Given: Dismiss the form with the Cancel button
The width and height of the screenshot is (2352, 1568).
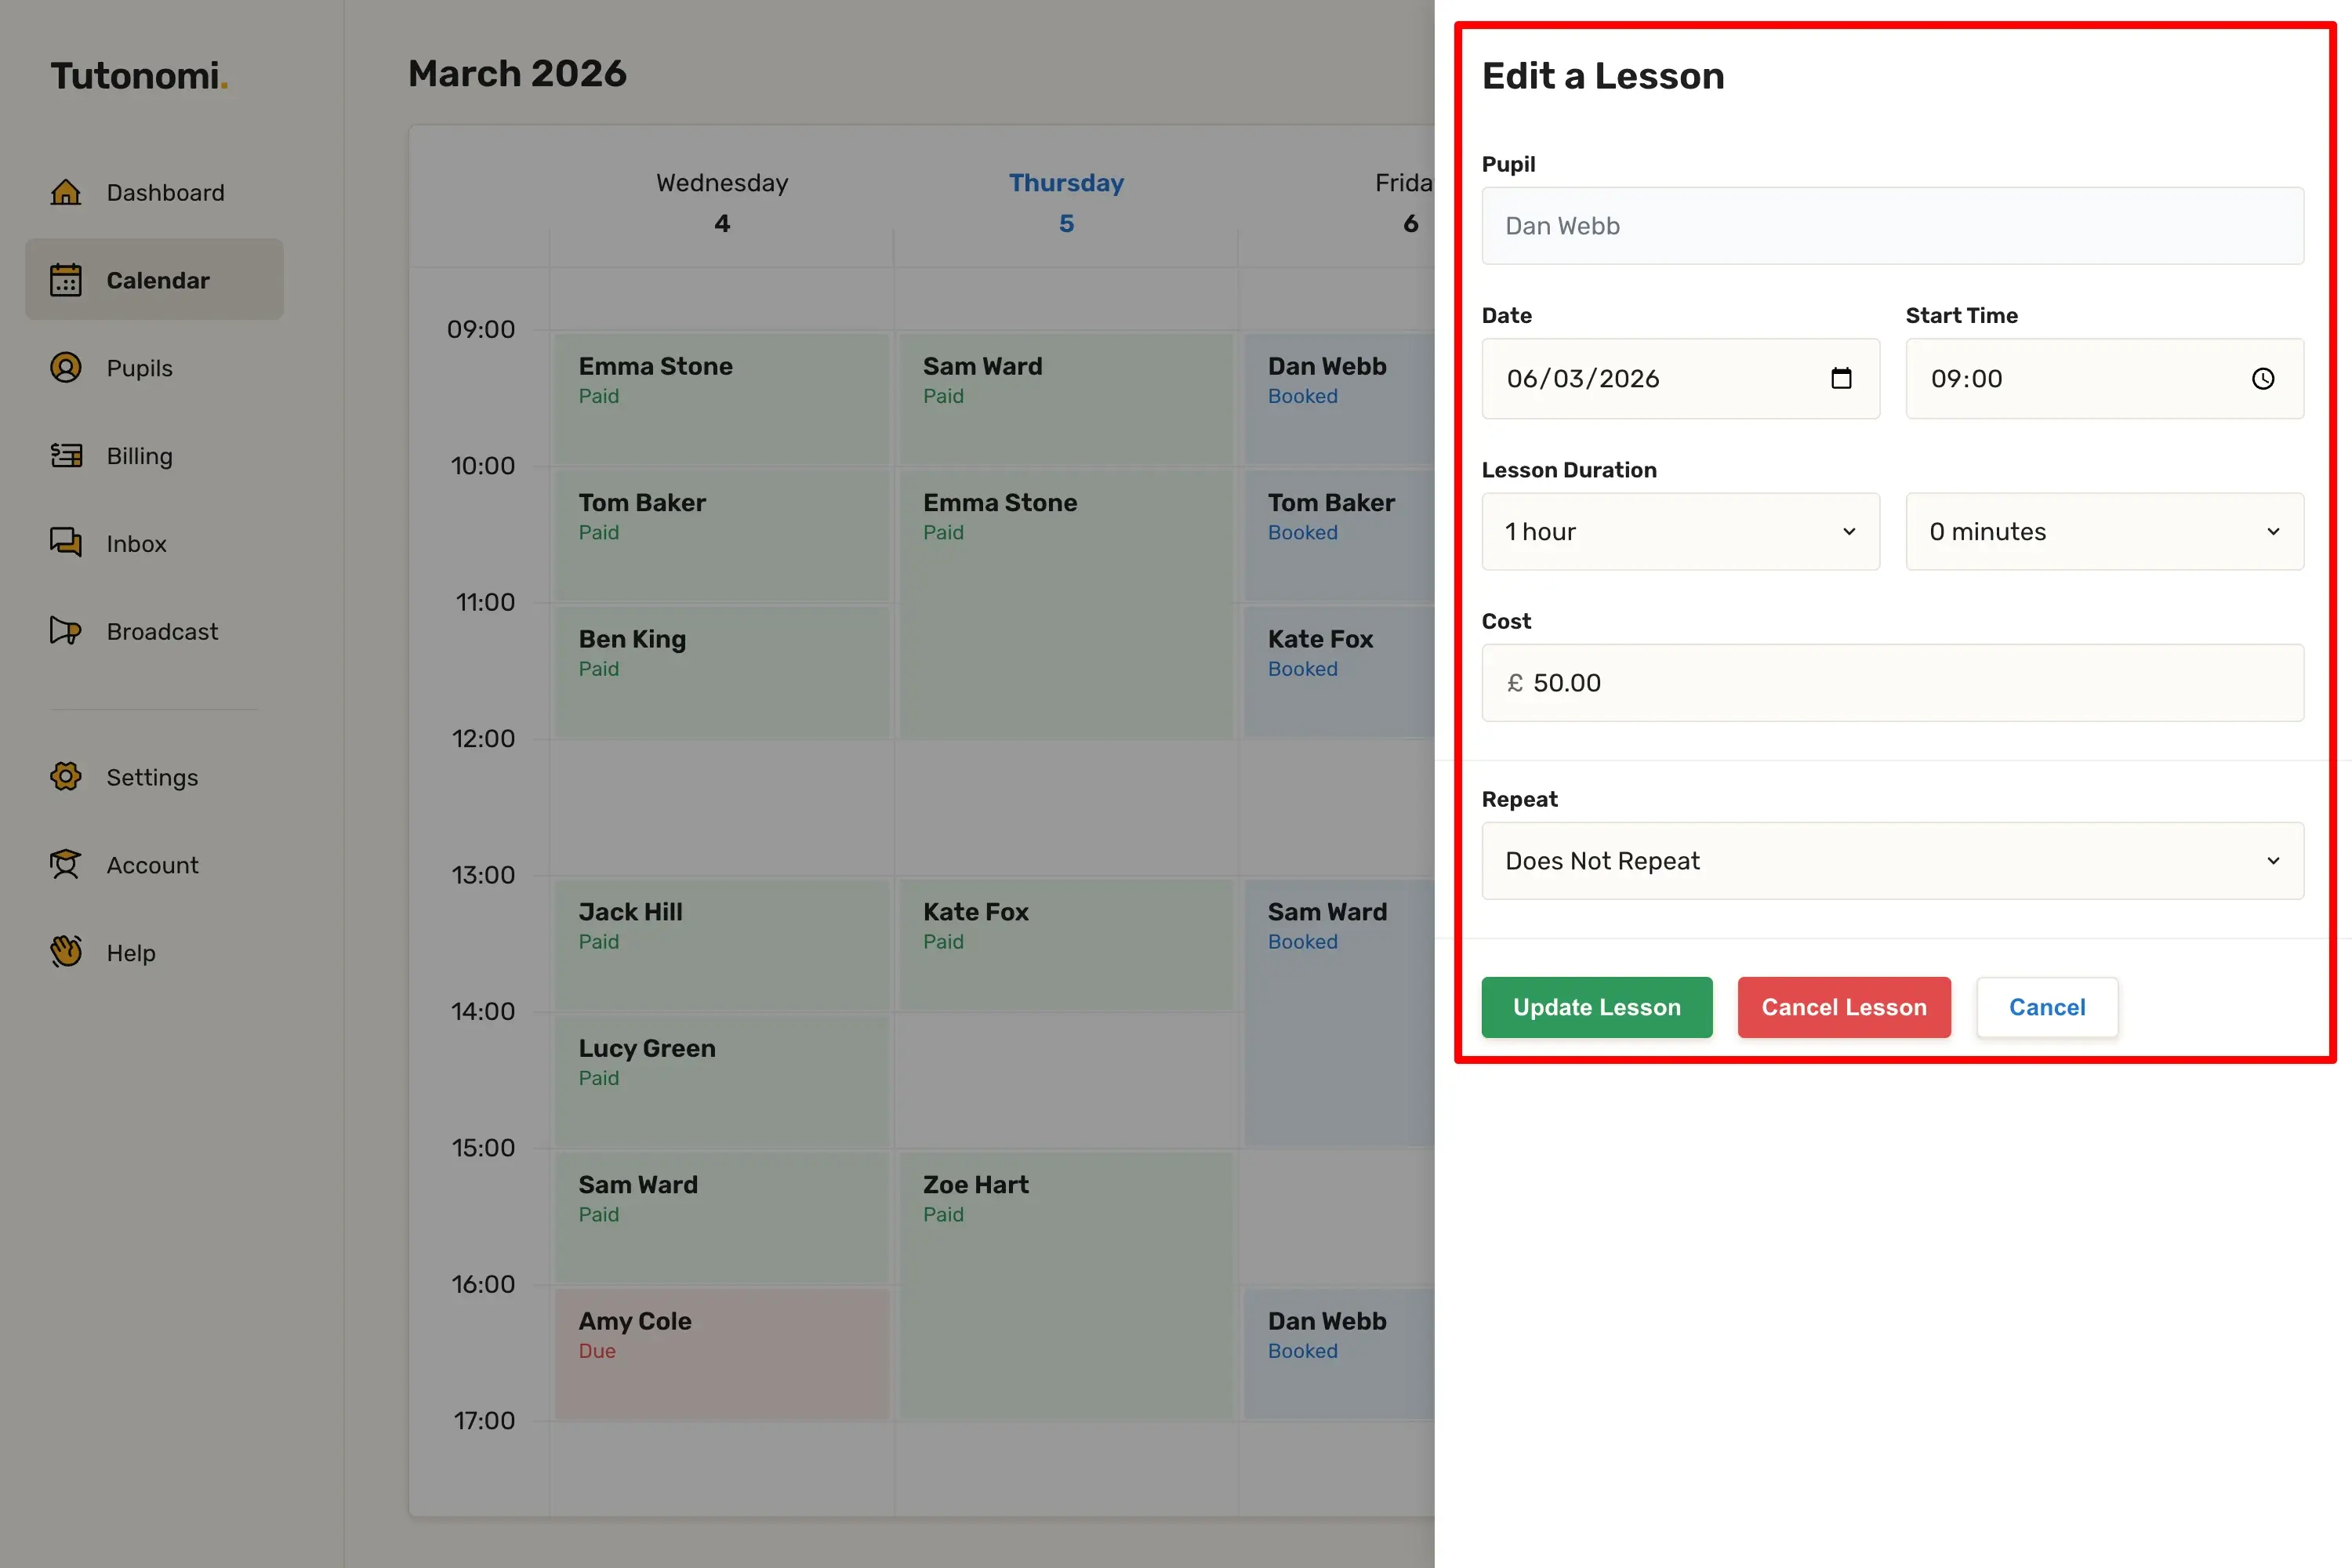Looking at the screenshot, I should pyautogui.click(x=2046, y=1007).
